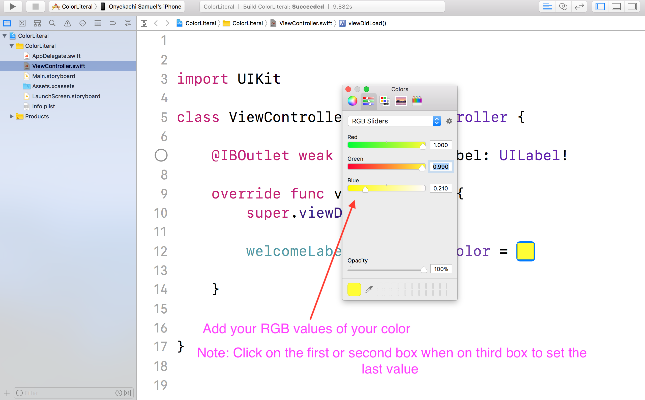
Task: Adjust the Opacity slider to full
Action: pyautogui.click(x=423, y=269)
